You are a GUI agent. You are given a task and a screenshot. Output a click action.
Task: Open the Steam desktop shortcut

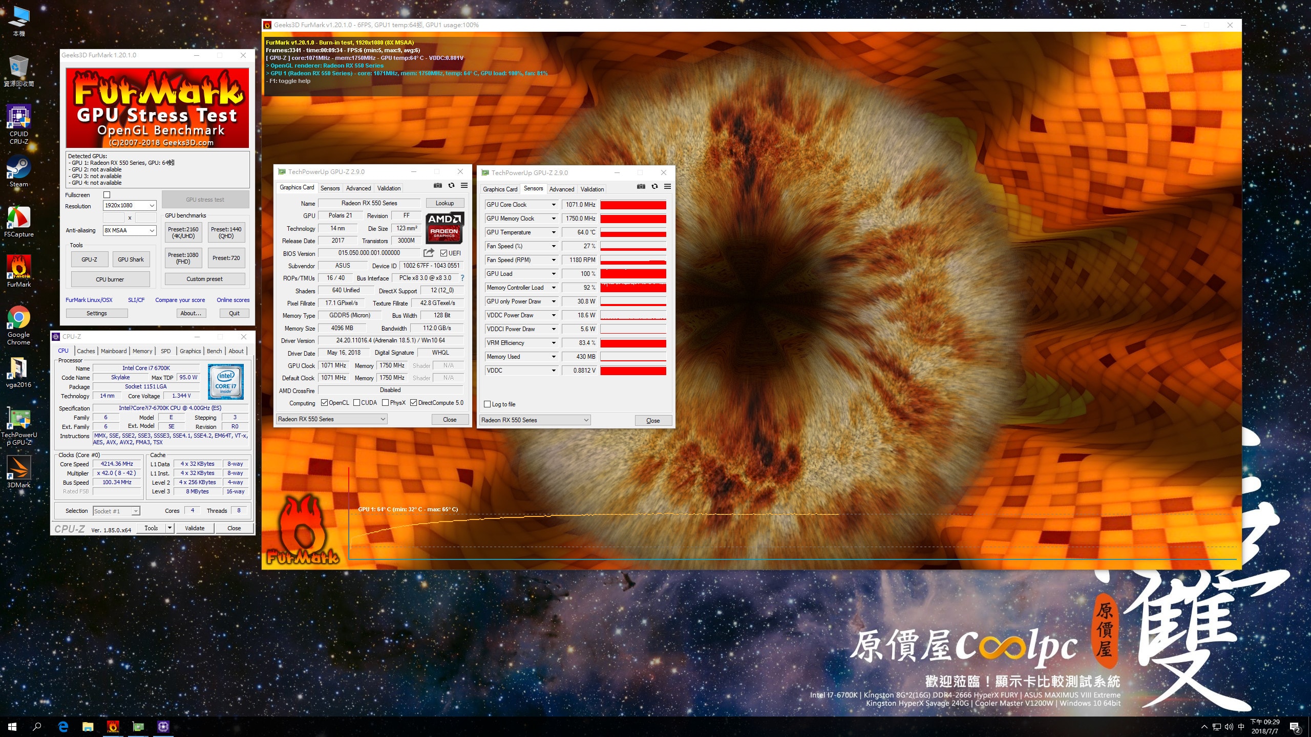19,171
